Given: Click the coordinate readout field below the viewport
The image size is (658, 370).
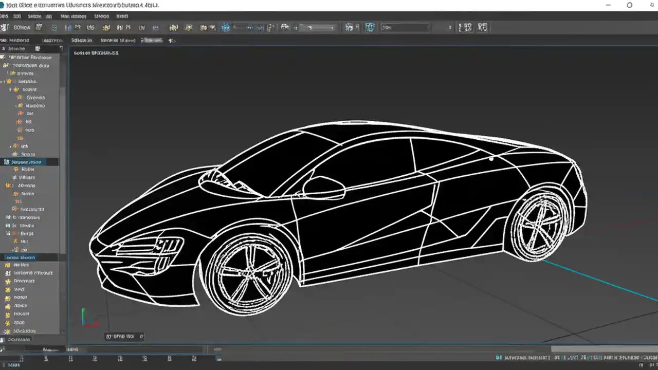Looking at the screenshot, I should pyautogui.click(x=123, y=336).
